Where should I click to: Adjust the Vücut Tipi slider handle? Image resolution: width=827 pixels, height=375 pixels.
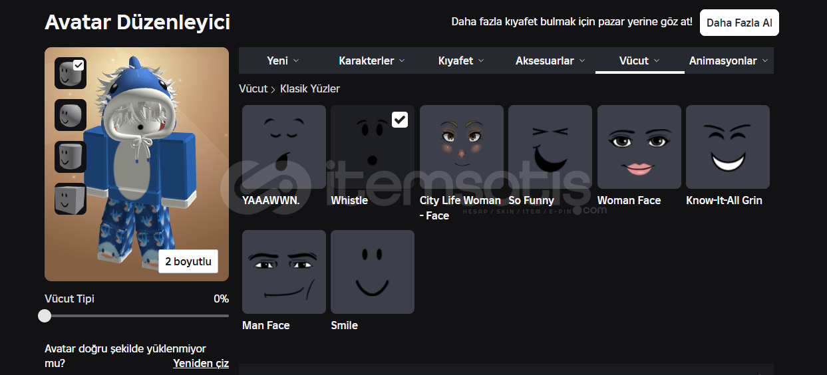45,316
